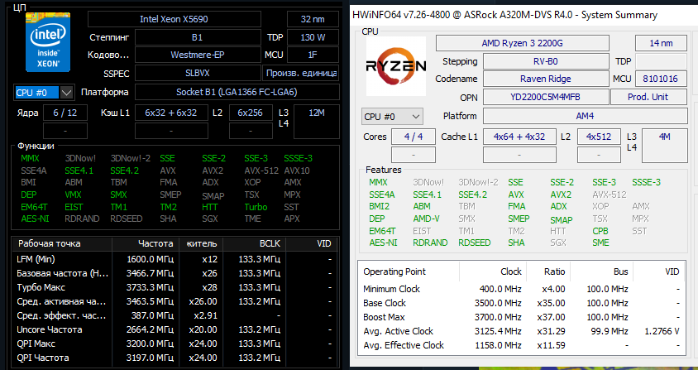
Task: Click the 4 / 4 cores value
Action: pos(414,137)
